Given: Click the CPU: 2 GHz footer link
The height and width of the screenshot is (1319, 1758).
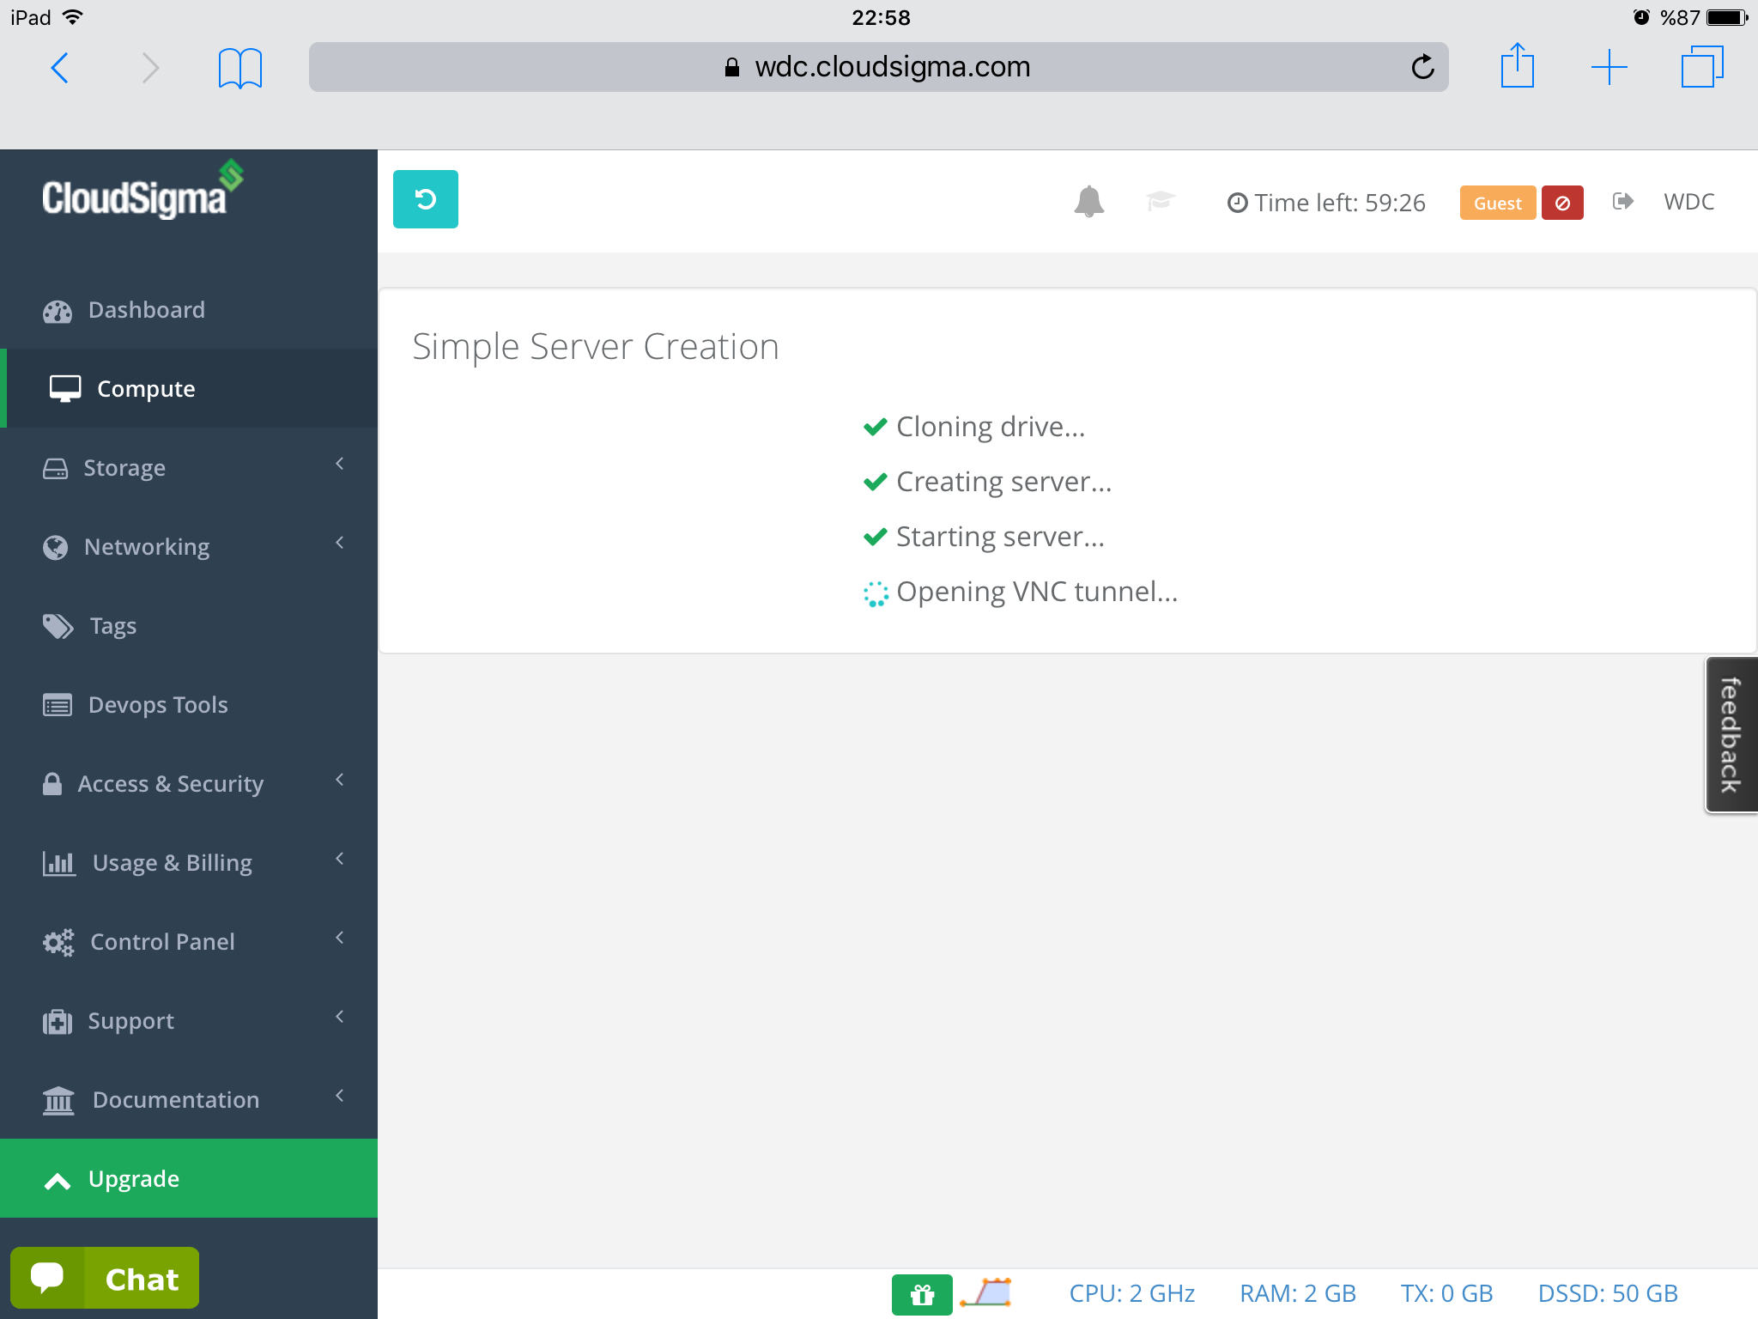Looking at the screenshot, I should click(x=1131, y=1293).
